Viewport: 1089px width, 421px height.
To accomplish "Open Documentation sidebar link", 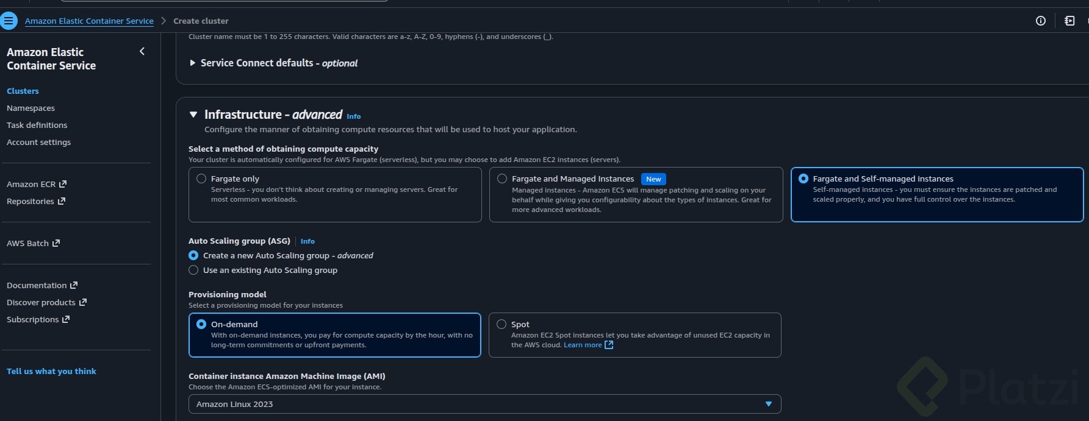I will click(37, 285).
